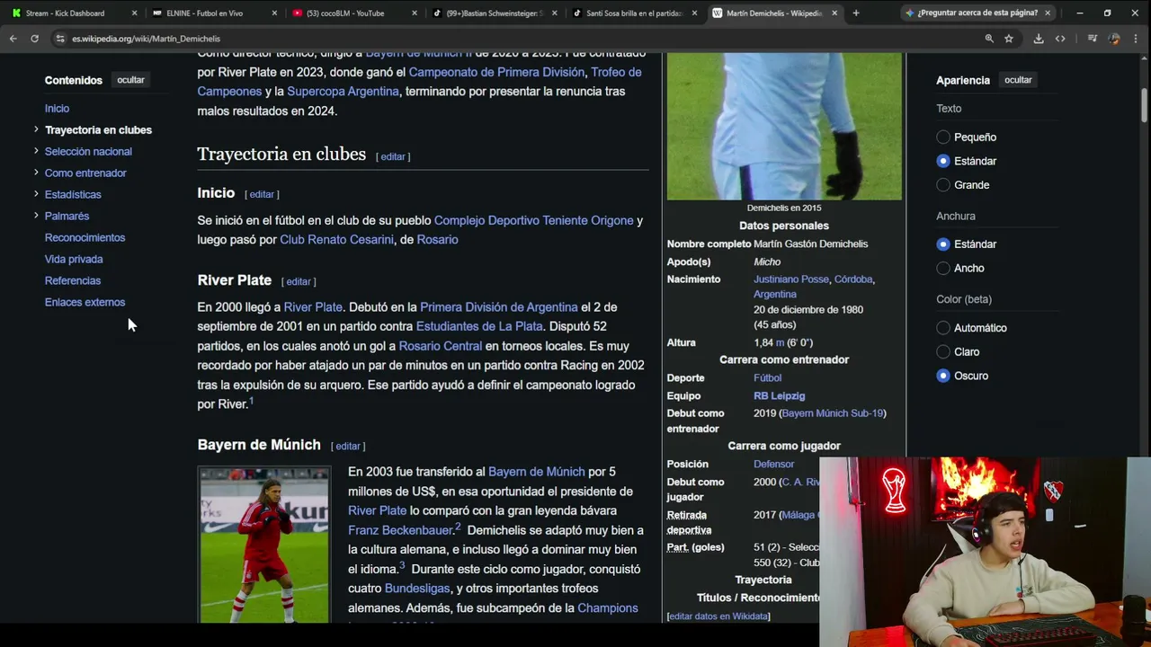
Task: Select the Grande text size option
Action: (943, 185)
